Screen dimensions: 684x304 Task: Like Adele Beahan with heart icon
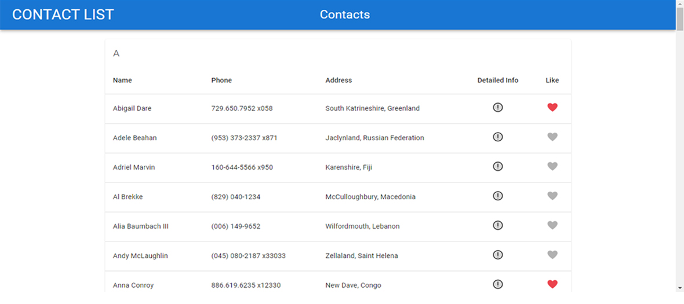pos(552,137)
